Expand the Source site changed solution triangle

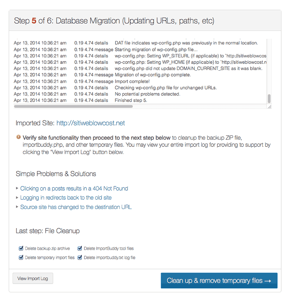[17, 207]
